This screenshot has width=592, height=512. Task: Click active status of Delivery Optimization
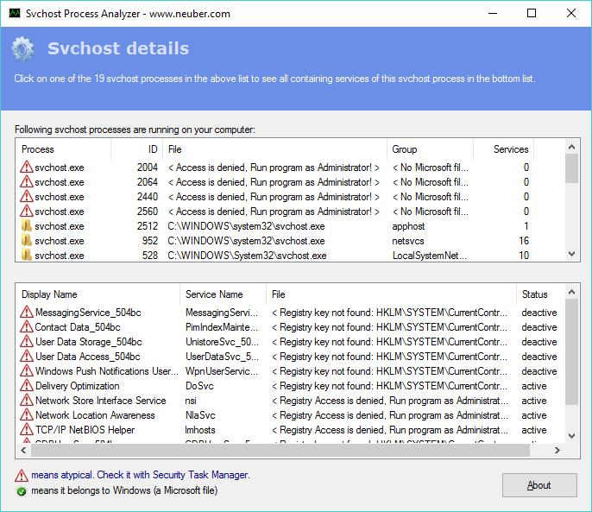534,386
